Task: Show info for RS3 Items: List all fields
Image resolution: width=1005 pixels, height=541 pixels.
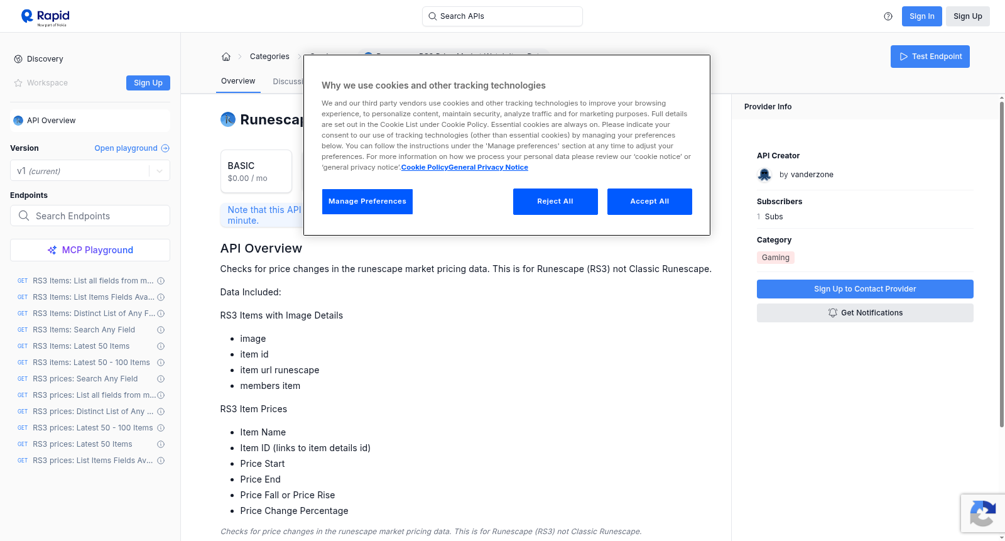Action: click(161, 281)
